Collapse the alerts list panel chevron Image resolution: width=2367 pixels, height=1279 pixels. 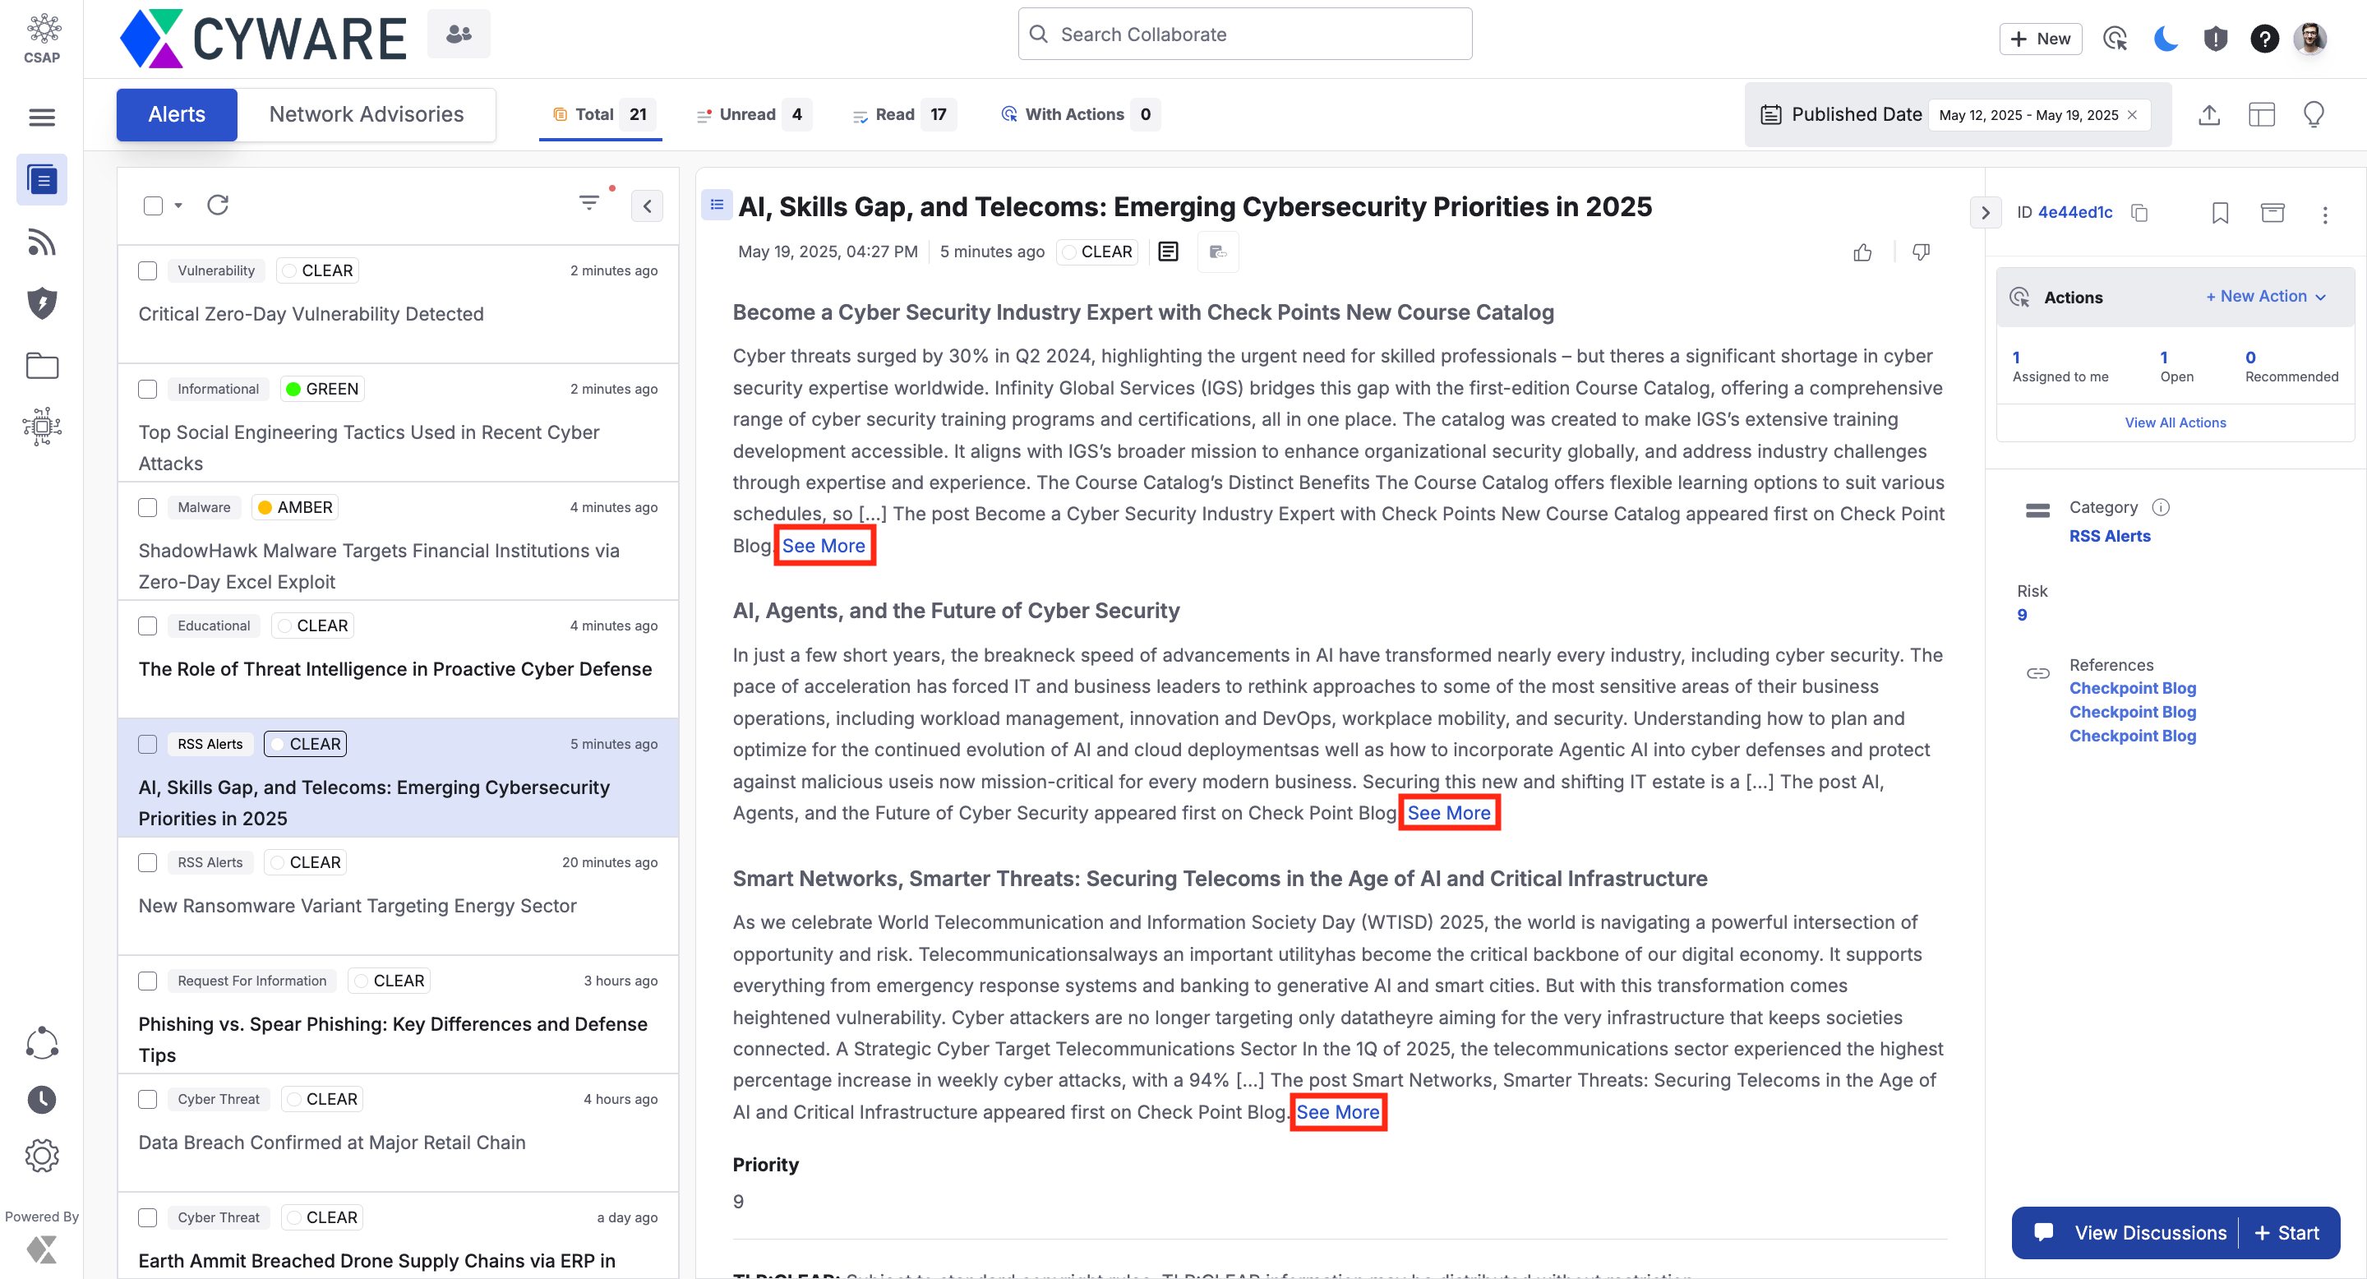647,205
